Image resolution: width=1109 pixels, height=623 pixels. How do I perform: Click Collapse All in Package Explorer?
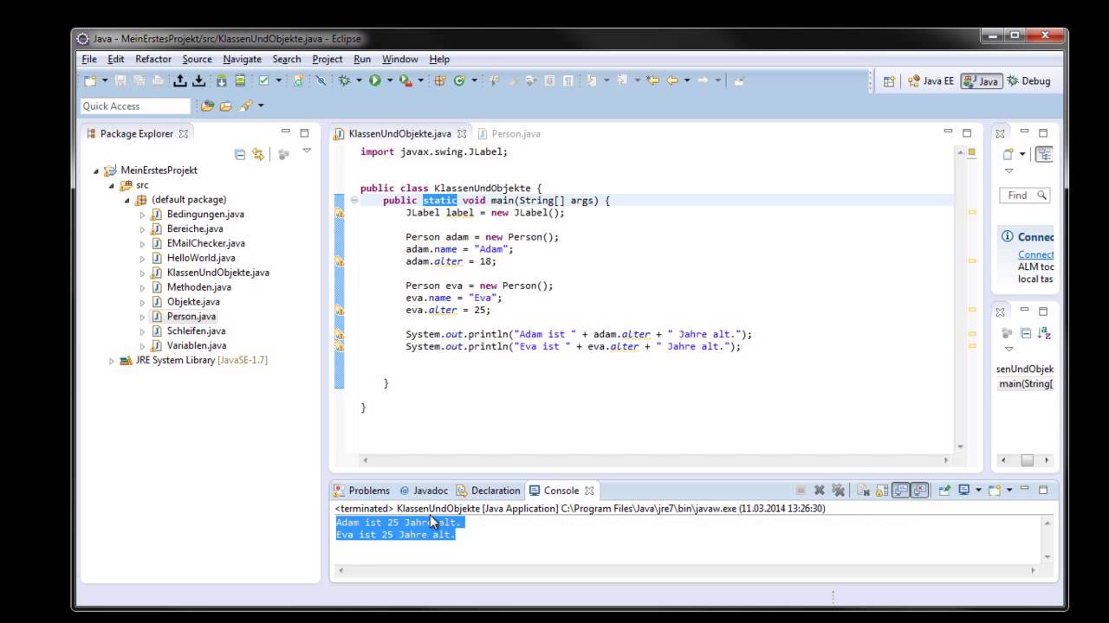[x=240, y=154]
